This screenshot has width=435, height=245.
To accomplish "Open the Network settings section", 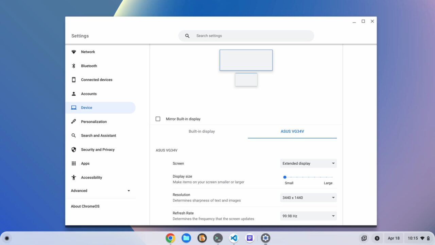I will click(101, 52).
